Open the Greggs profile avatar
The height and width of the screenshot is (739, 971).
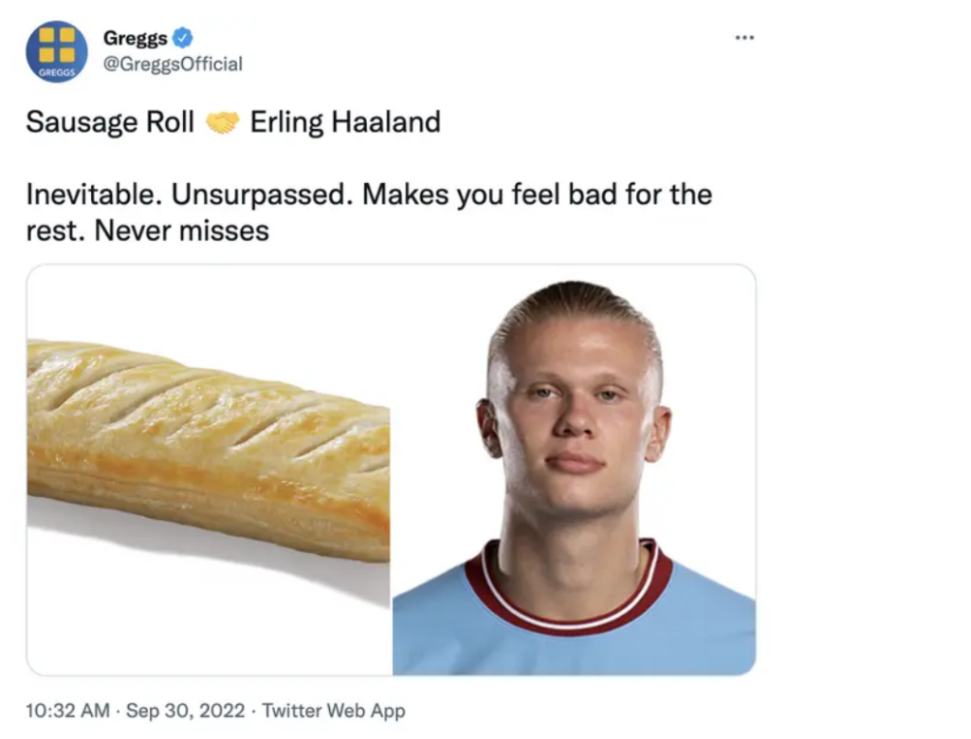click(56, 51)
